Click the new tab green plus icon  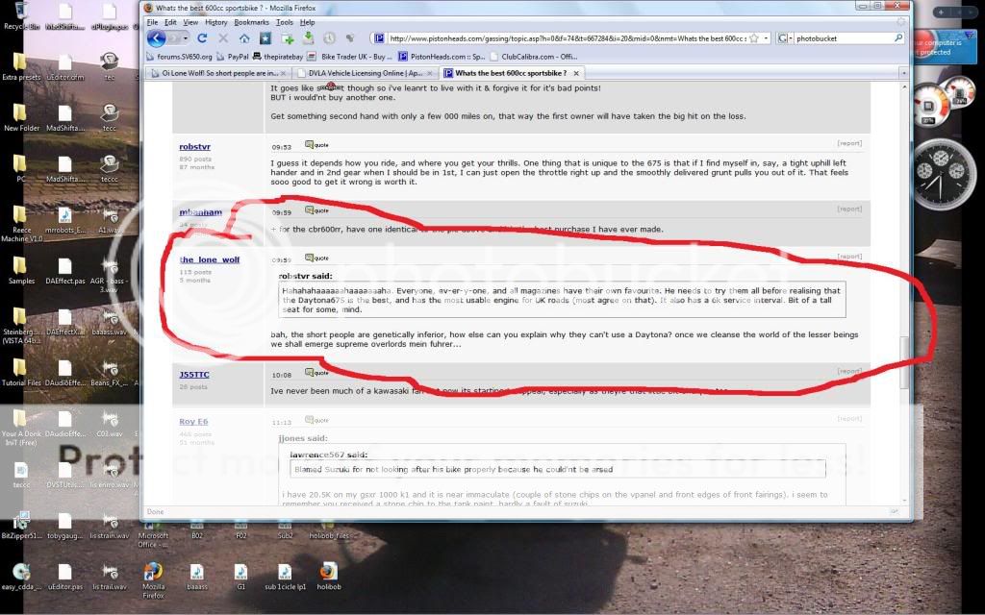click(x=288, y=38)
